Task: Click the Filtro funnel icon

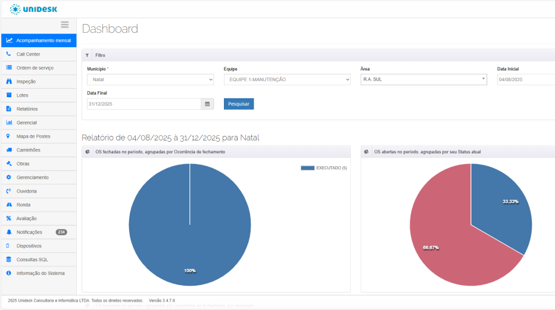Action: [x=88, y=55]
